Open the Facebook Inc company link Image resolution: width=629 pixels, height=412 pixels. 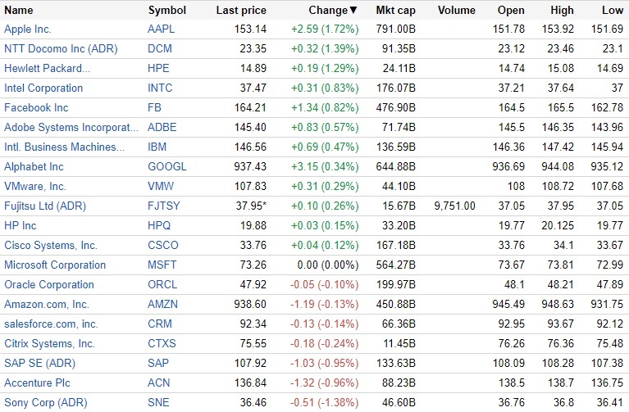pos(36,107)
